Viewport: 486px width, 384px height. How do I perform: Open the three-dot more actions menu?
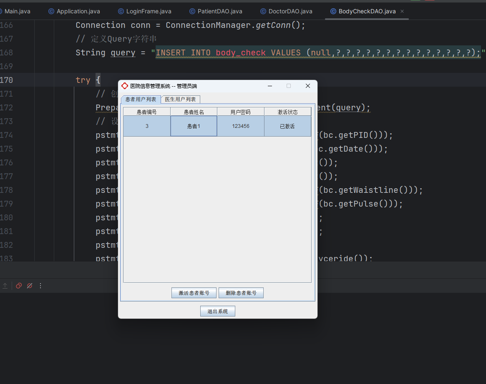click(40, 286)
